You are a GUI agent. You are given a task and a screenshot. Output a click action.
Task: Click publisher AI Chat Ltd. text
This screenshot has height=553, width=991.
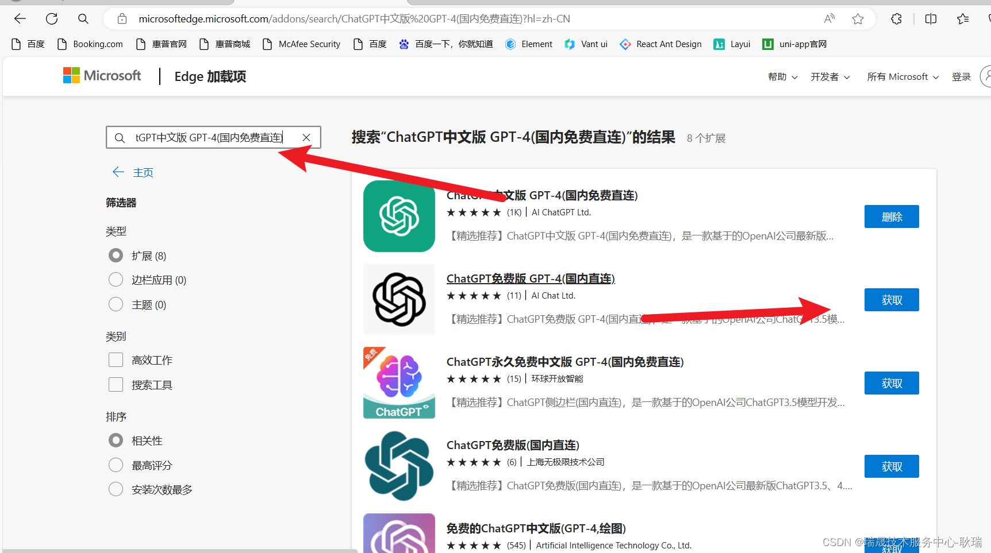click(553, 296)
